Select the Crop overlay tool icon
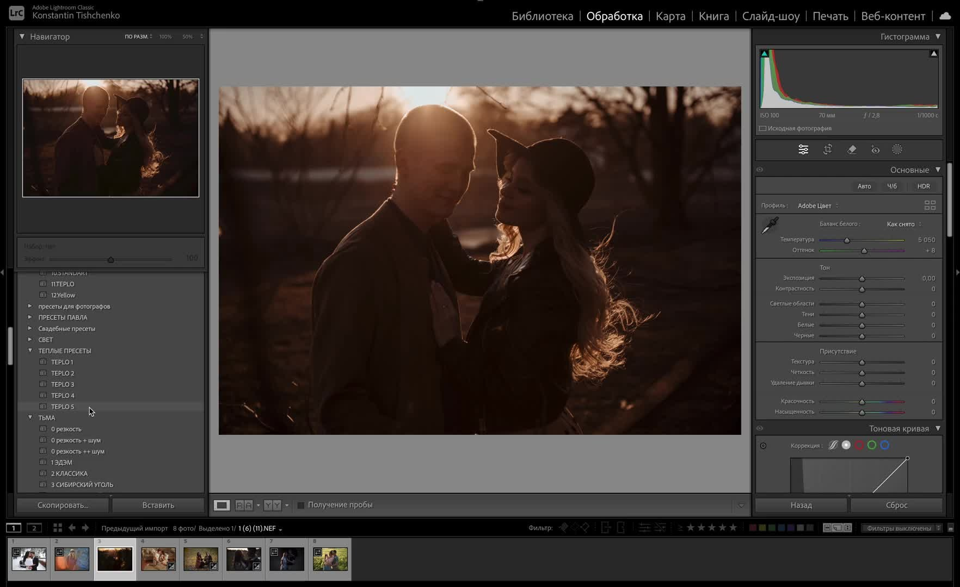The image size is (960, 587). [828, 149]
